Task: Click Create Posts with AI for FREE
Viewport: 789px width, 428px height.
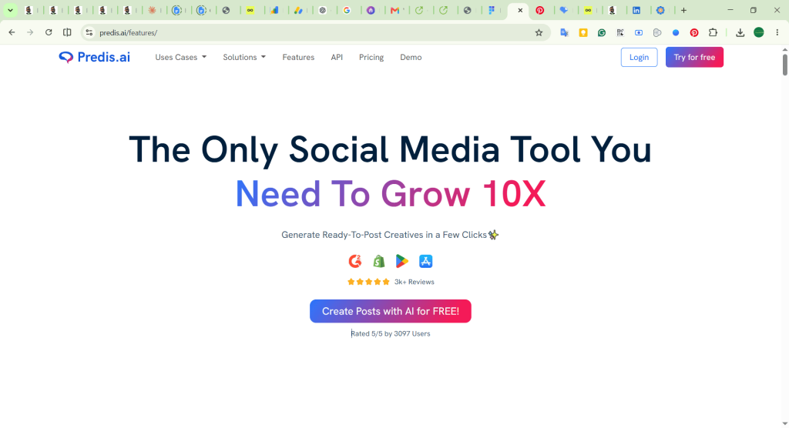Action: (x=391, y=311)
